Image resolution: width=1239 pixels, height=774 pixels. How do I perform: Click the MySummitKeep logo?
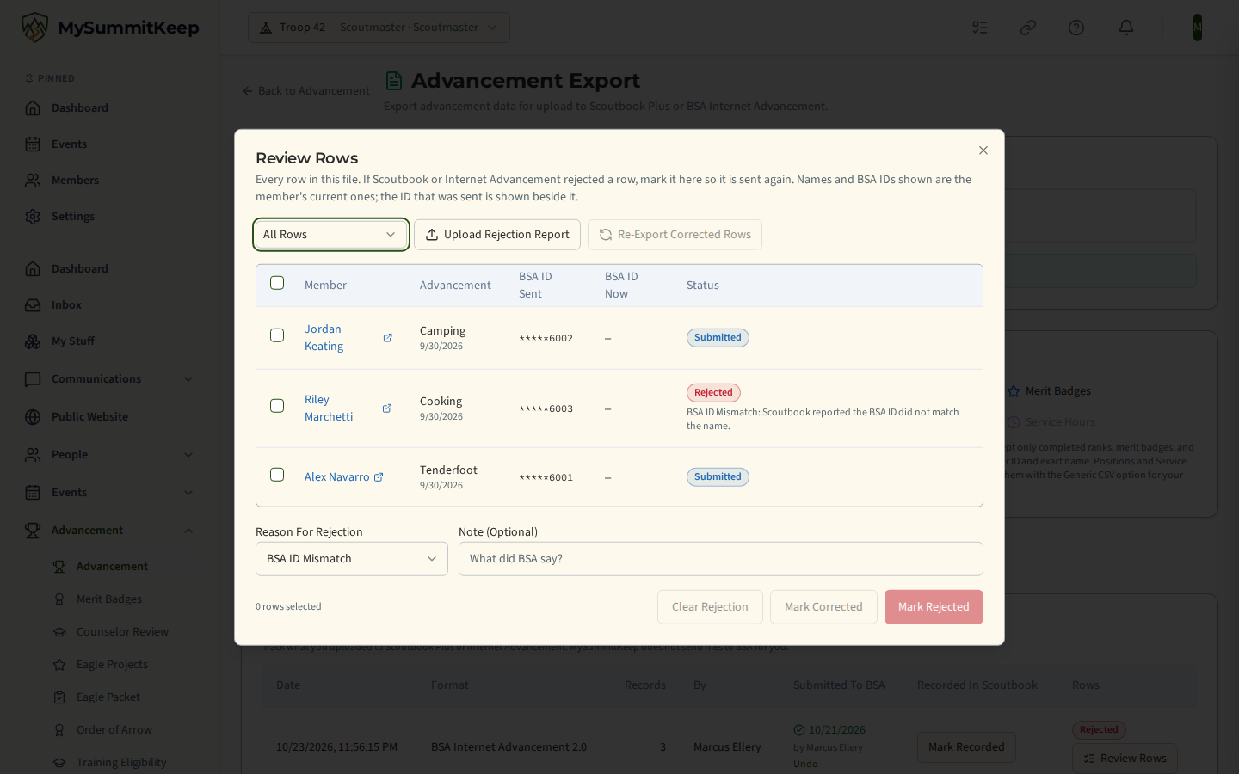pyautogui.click(x=110, y=28)
